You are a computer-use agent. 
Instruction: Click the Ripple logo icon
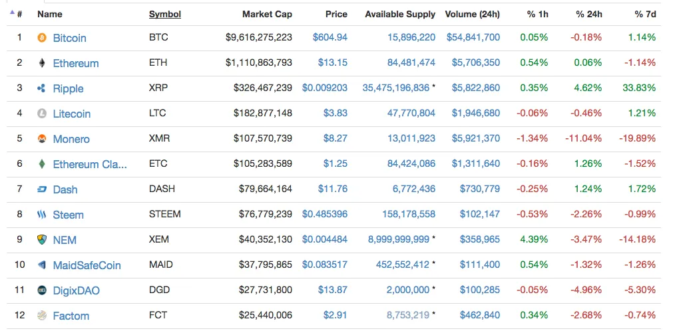pos(42,88)
